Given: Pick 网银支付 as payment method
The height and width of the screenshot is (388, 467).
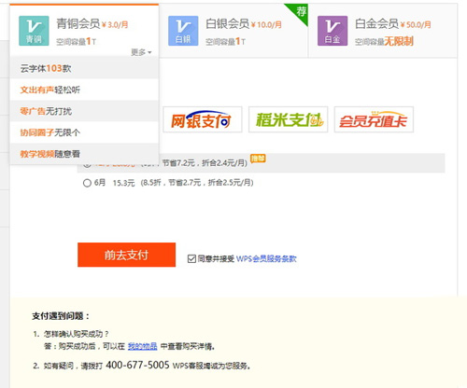Looking at the screenshot, I should 203,119.
